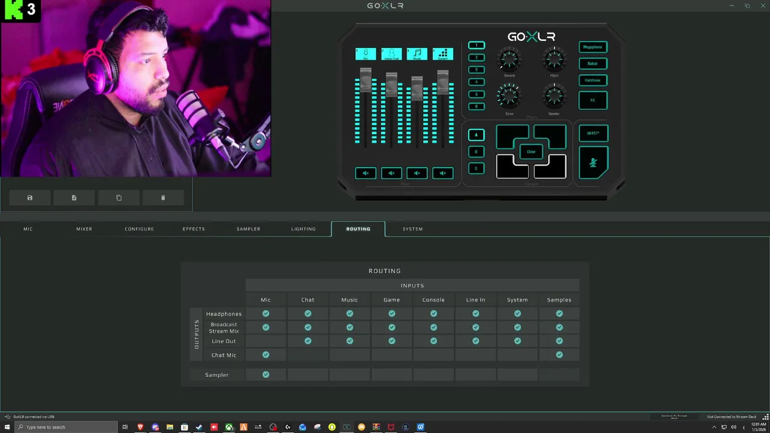Uncheck Samples routing to Chat Mic

559,355
